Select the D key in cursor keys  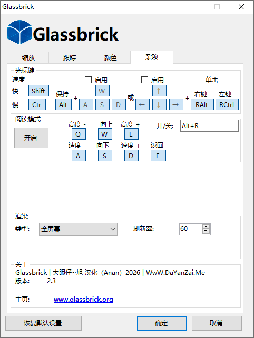pos(119,104)
